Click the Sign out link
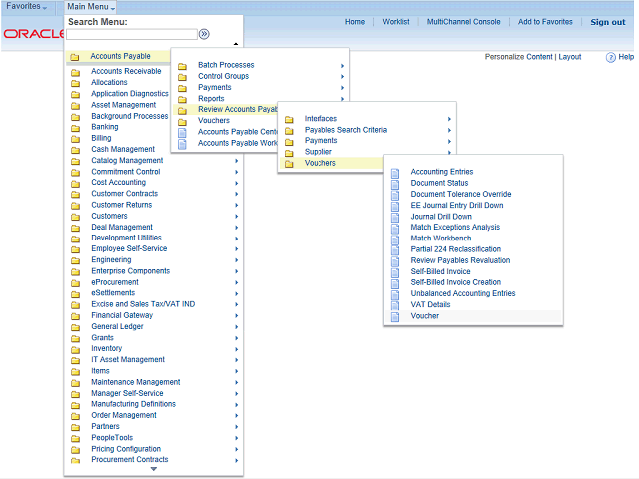 point(607,22)
